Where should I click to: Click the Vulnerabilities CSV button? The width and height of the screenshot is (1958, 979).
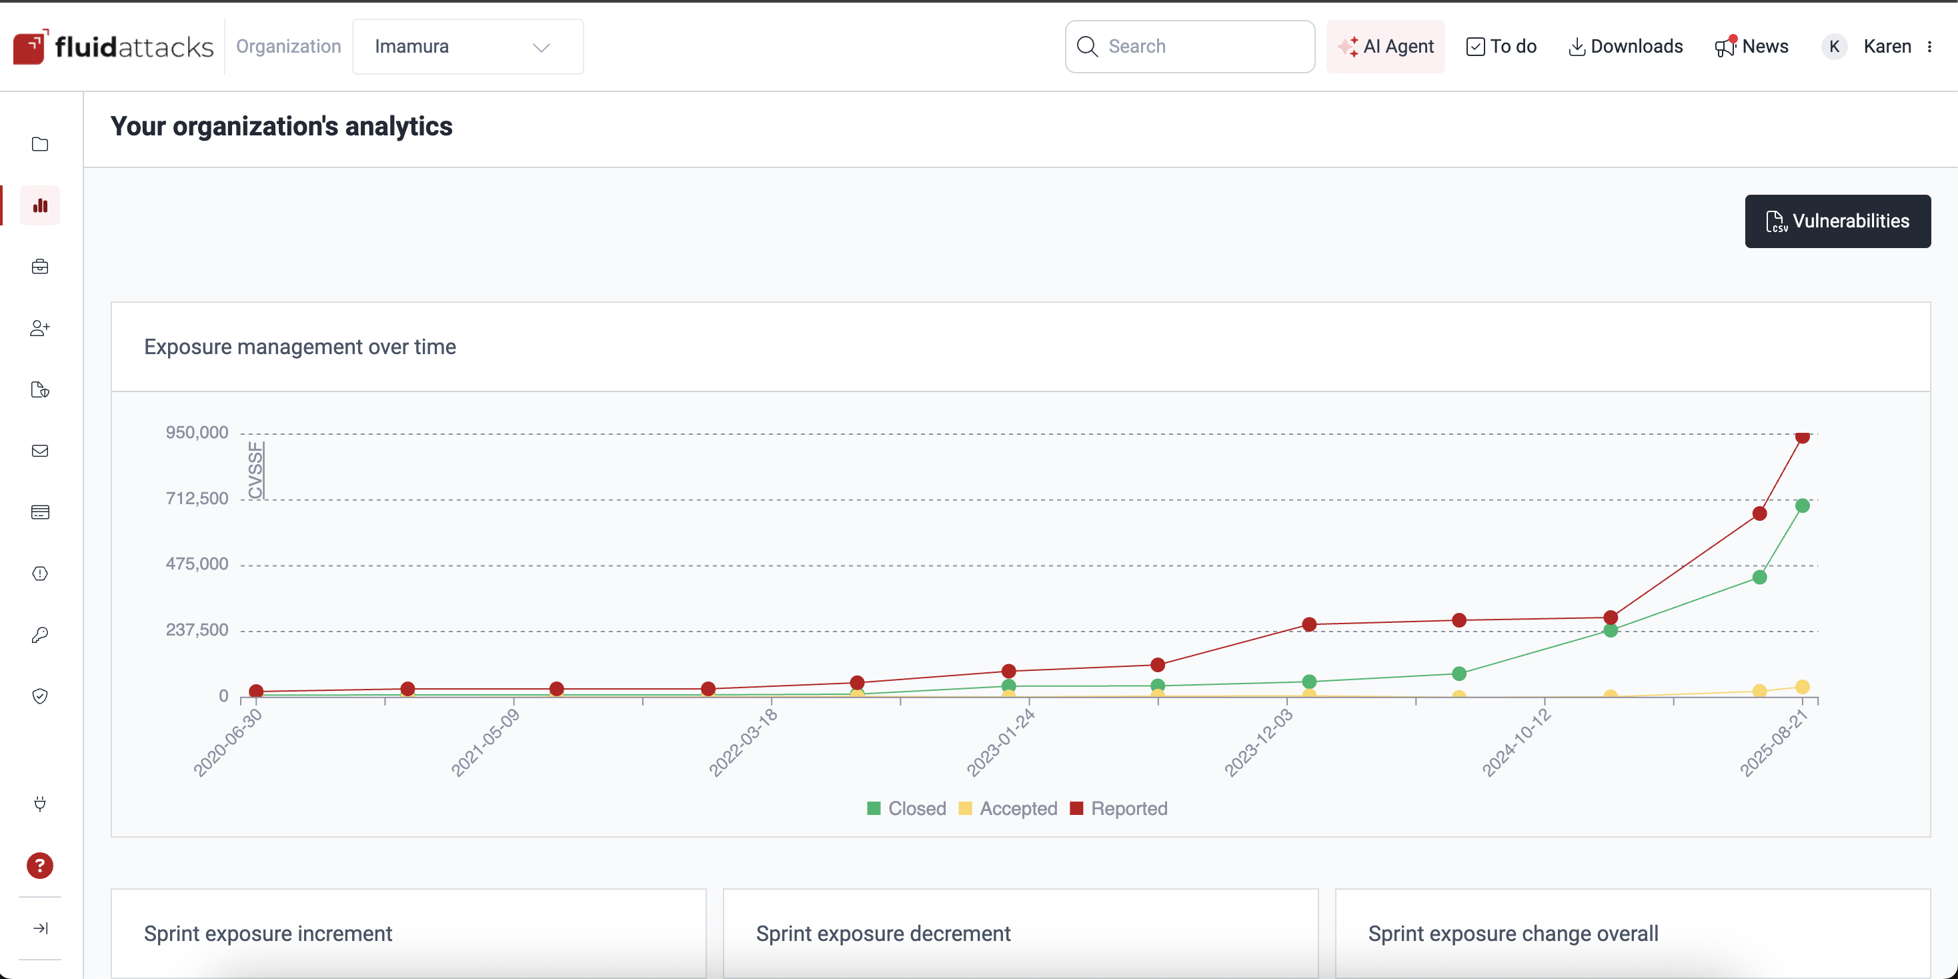point(1837,221)
